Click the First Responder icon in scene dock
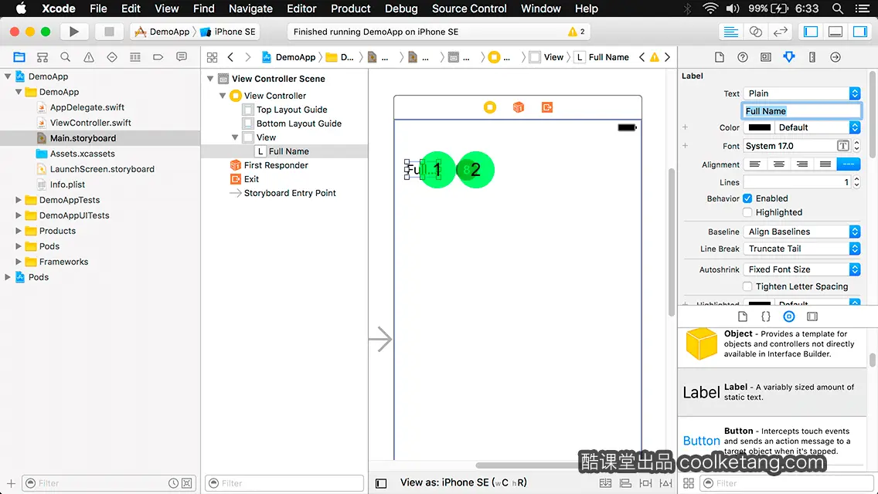Viewport: 878px width, 494px height. [519, 107]
